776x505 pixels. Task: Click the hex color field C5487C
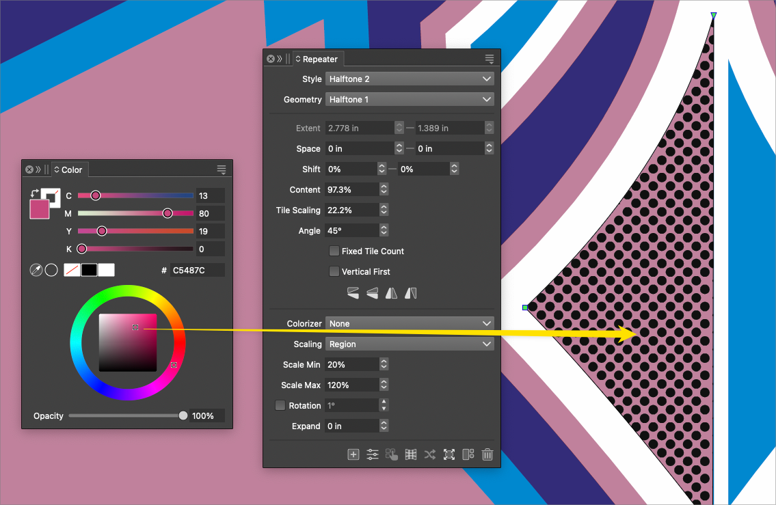197,271
